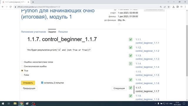
Task: Open problem 1.1.8 control_beginner_1.1.8
Action: click(147, 97)
